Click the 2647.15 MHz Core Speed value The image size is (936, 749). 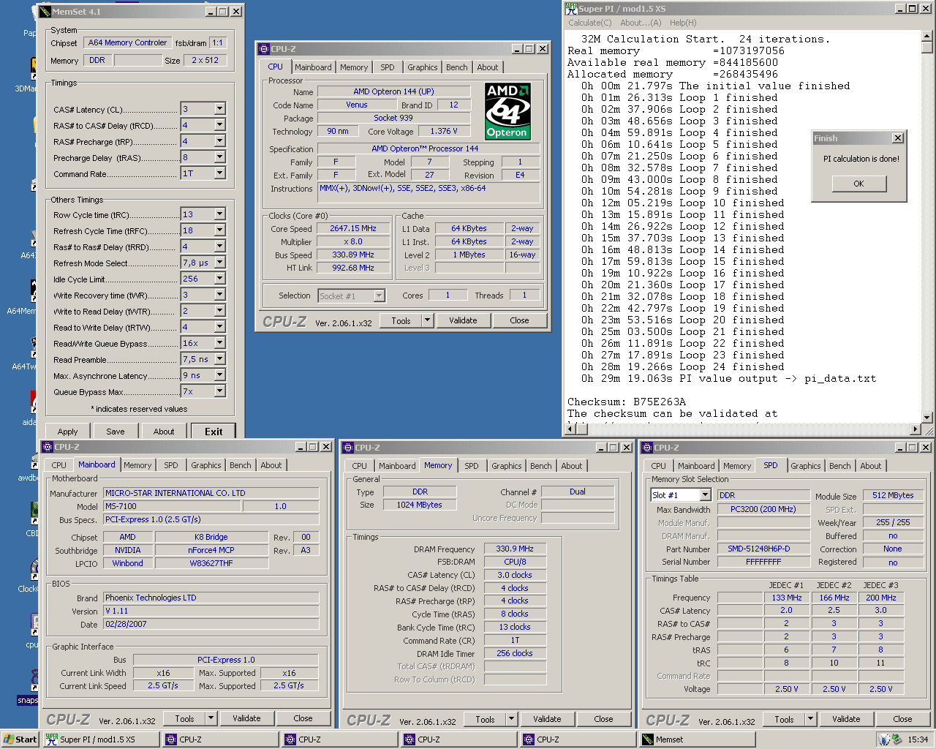coord(353,228)
